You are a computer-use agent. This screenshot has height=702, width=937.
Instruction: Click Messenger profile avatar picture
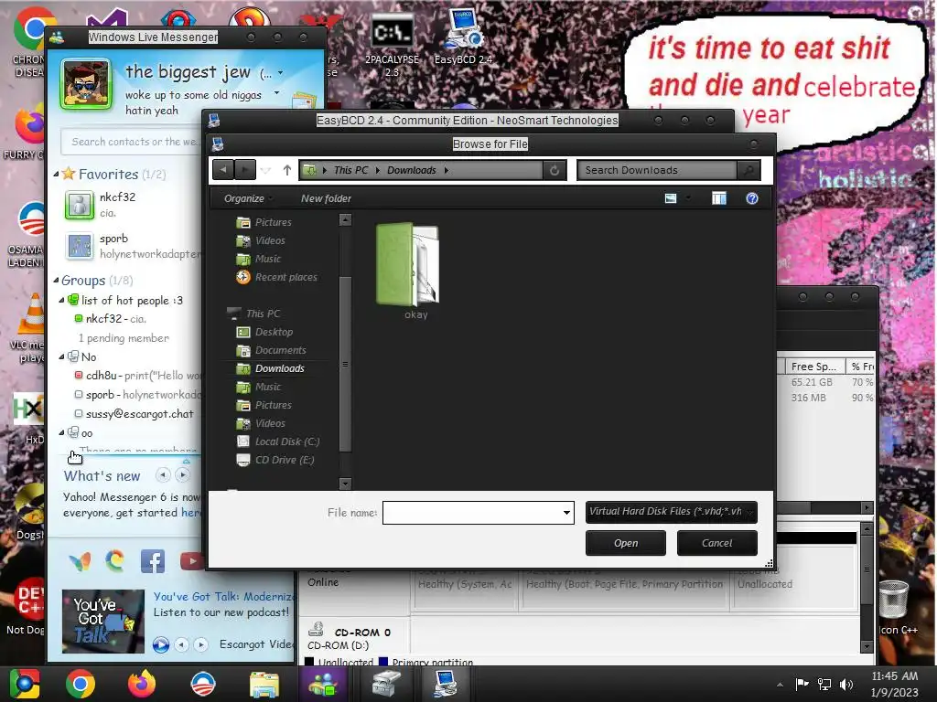pyautogui.click(x=85, y=84)
